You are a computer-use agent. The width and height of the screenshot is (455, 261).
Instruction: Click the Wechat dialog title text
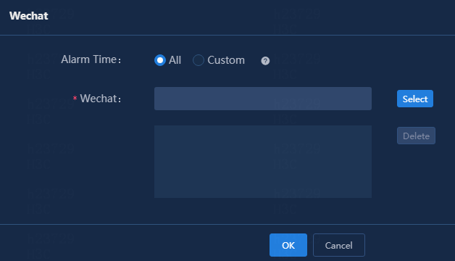pyautogui.click(x=29, y=16)
